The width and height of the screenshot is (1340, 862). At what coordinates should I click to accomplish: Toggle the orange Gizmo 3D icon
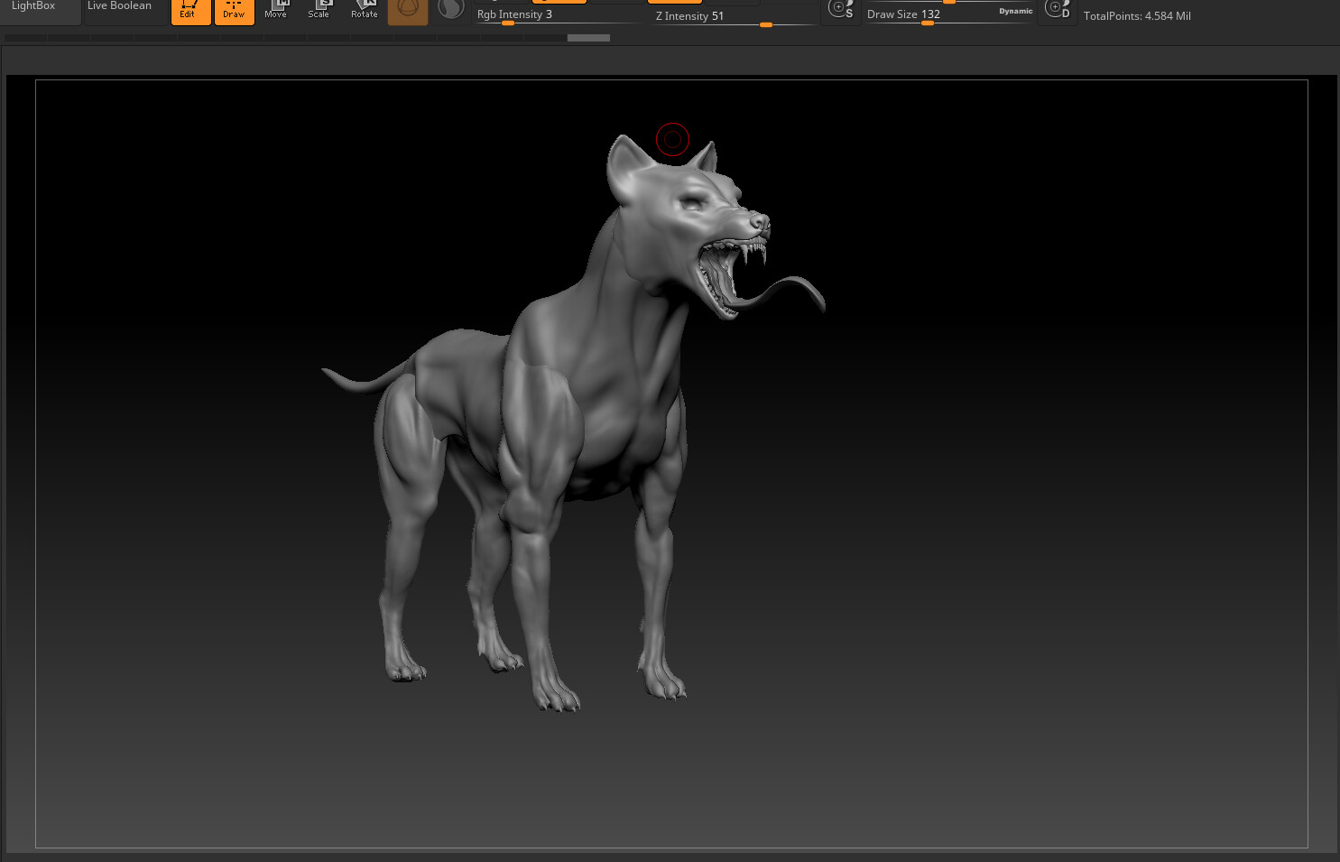tap(408, 11)
